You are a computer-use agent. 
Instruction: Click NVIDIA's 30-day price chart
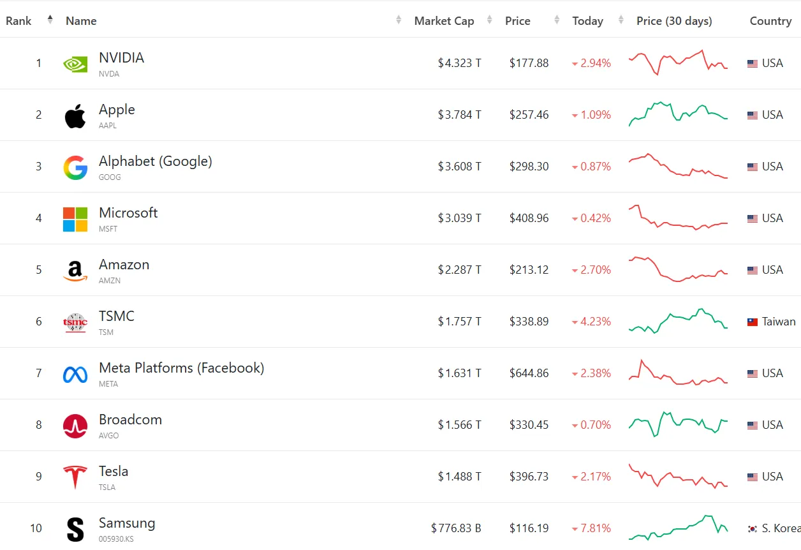[679, 63]
